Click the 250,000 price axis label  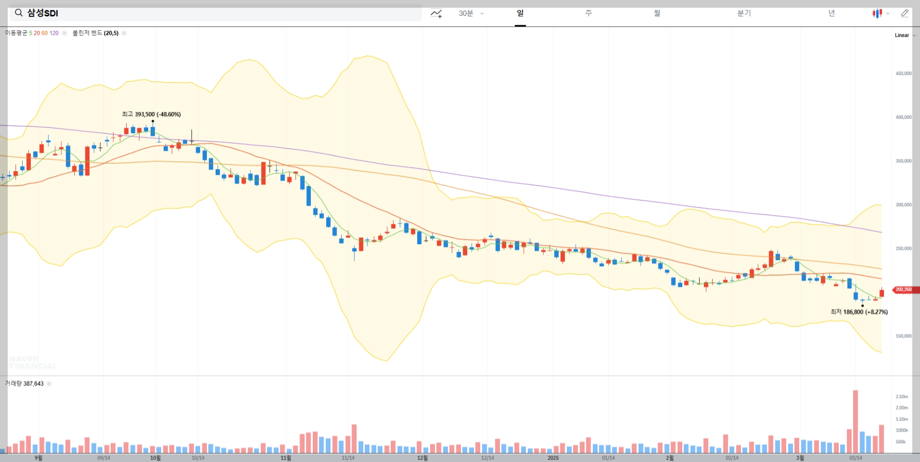tap(903, 248)
